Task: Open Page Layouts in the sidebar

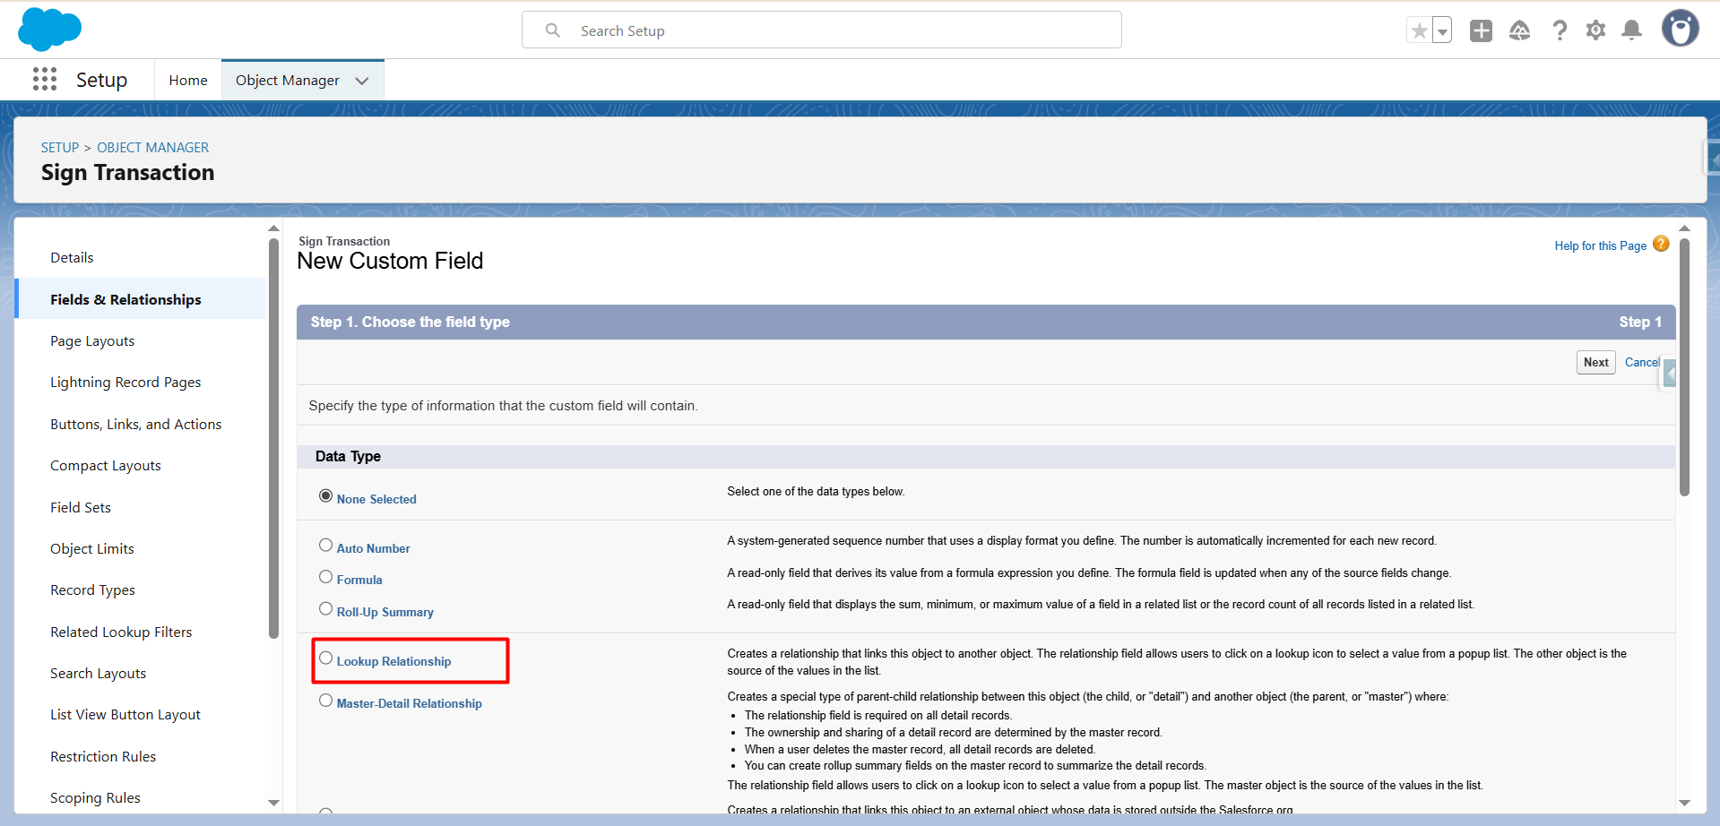Action: 92,341
